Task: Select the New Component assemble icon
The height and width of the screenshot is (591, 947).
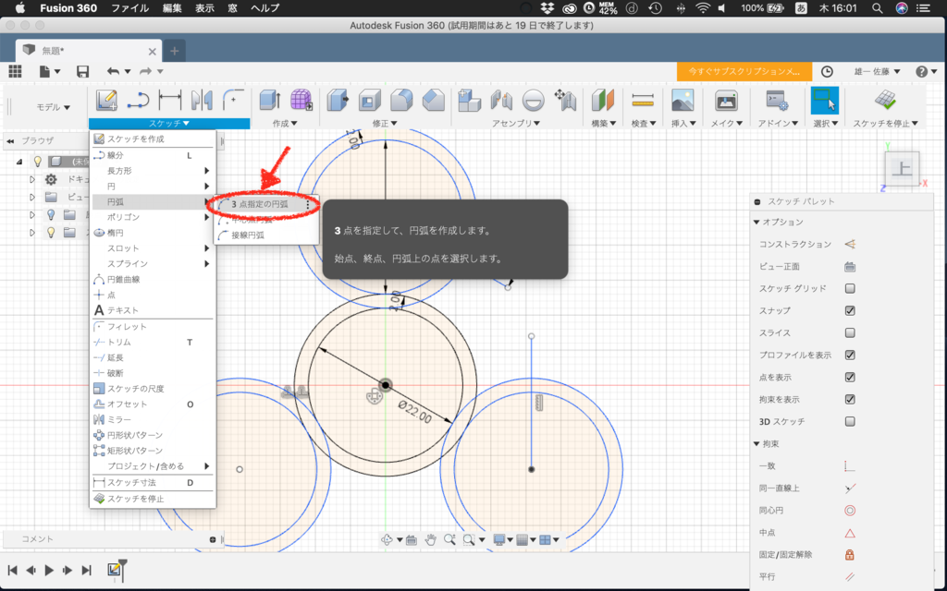Action: coord(469,100)
